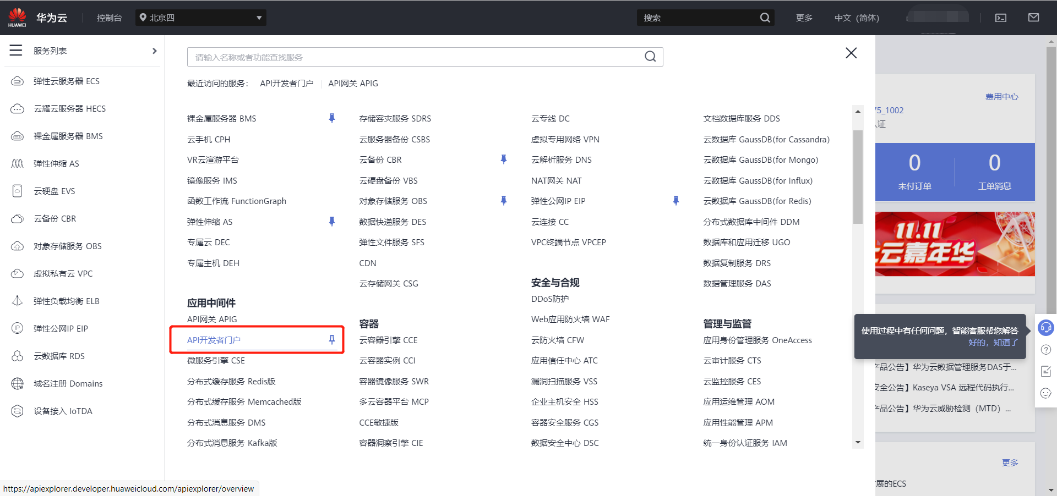
Task: Expand the 服务列表 chevron arrow
Action: [155, 51]
